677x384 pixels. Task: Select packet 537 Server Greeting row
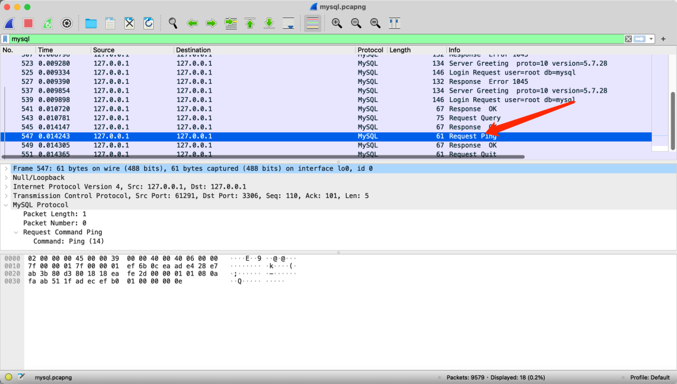point(326,91)
